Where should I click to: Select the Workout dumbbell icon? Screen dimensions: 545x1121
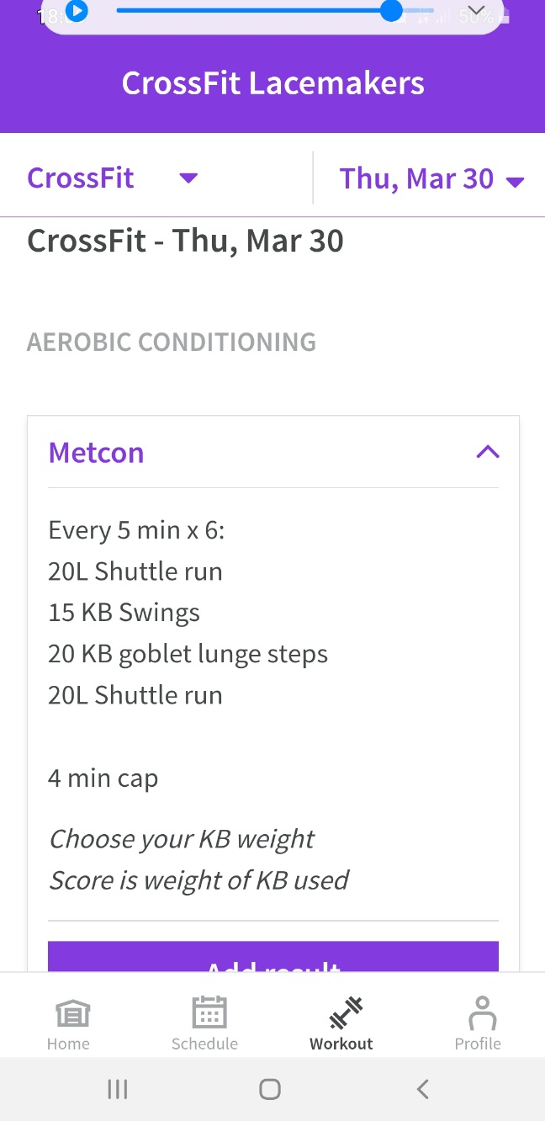[x=345, y=1013]
